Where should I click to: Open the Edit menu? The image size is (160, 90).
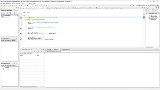[x=4, y=3]
